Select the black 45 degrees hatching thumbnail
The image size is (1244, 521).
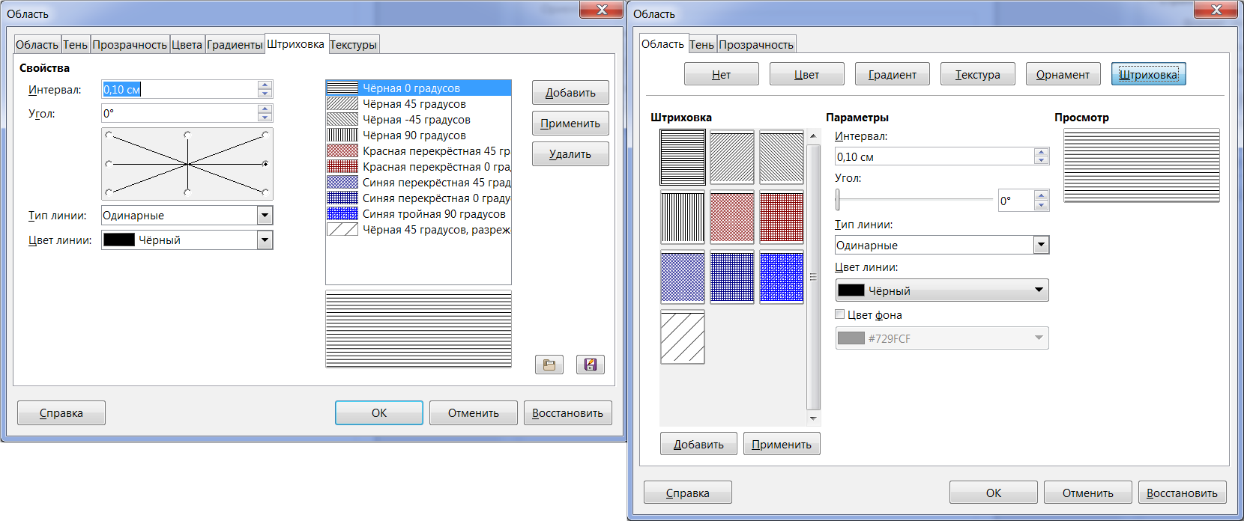[731, 157]
